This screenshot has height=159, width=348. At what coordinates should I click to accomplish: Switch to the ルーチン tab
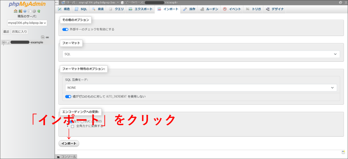click(x=209, y=9)
